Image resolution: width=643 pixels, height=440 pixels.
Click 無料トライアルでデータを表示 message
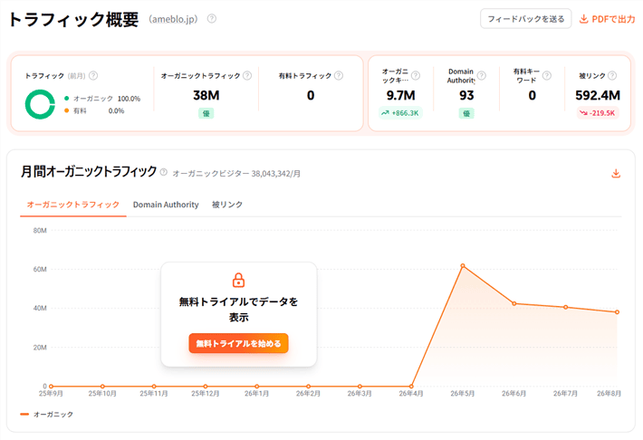tap(239, 310)
